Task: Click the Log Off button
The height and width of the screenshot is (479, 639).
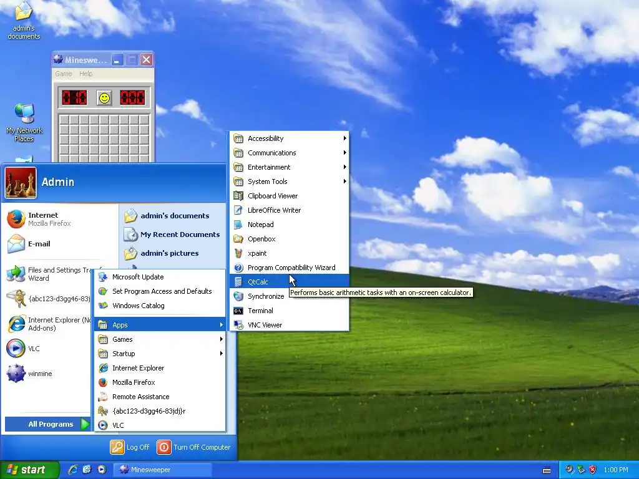Action: click(130, 447)
